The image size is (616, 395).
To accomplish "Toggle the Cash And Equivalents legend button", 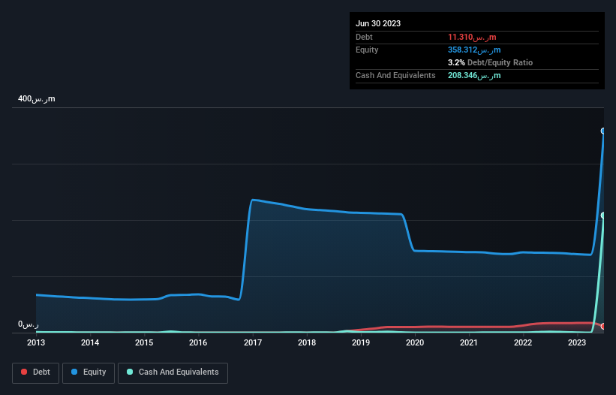I will click(x=173, y=372).
